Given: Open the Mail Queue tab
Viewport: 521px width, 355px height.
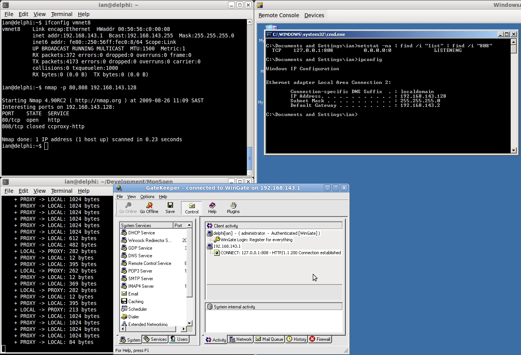Looking at the screenshot, I should [x=269, y=339].
